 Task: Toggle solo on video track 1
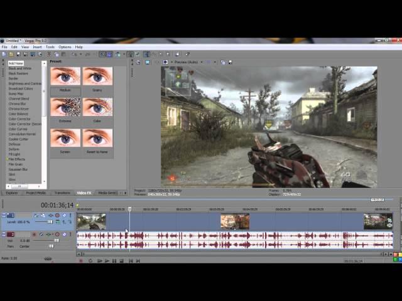pyautogui.click(x=70, y=216)
